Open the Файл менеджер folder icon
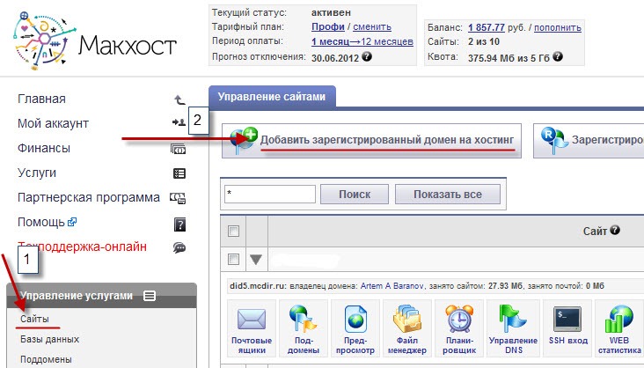 click(x=406, y=318)
